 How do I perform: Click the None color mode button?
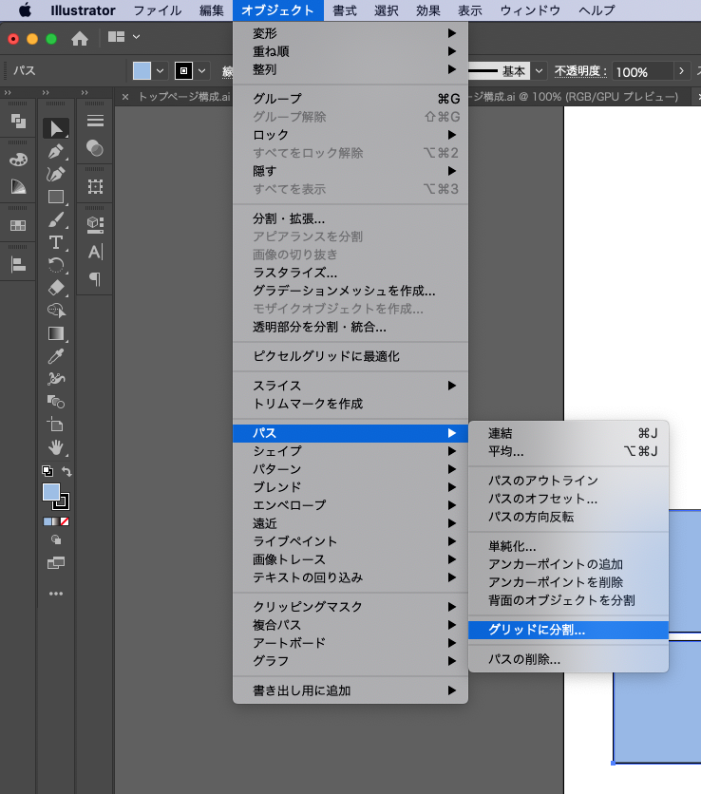[65, 521]
